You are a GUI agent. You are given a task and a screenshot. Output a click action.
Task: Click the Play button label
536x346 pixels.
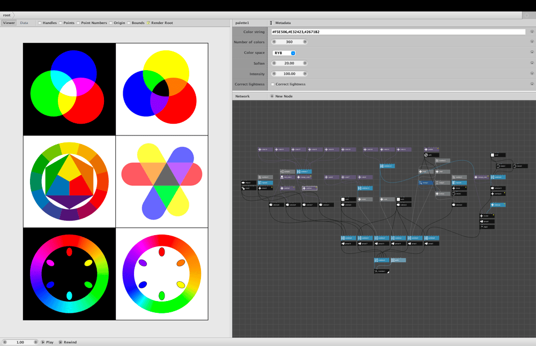click(x=50, y=342)
